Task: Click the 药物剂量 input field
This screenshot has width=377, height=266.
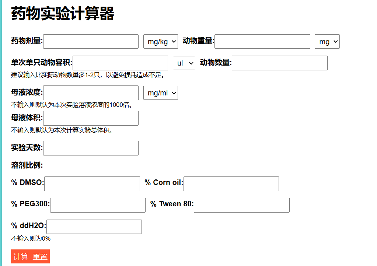Action: click(91, 41)
